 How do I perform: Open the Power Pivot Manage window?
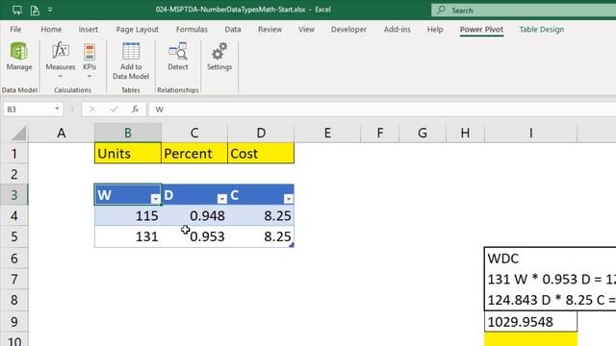[19, 57]
